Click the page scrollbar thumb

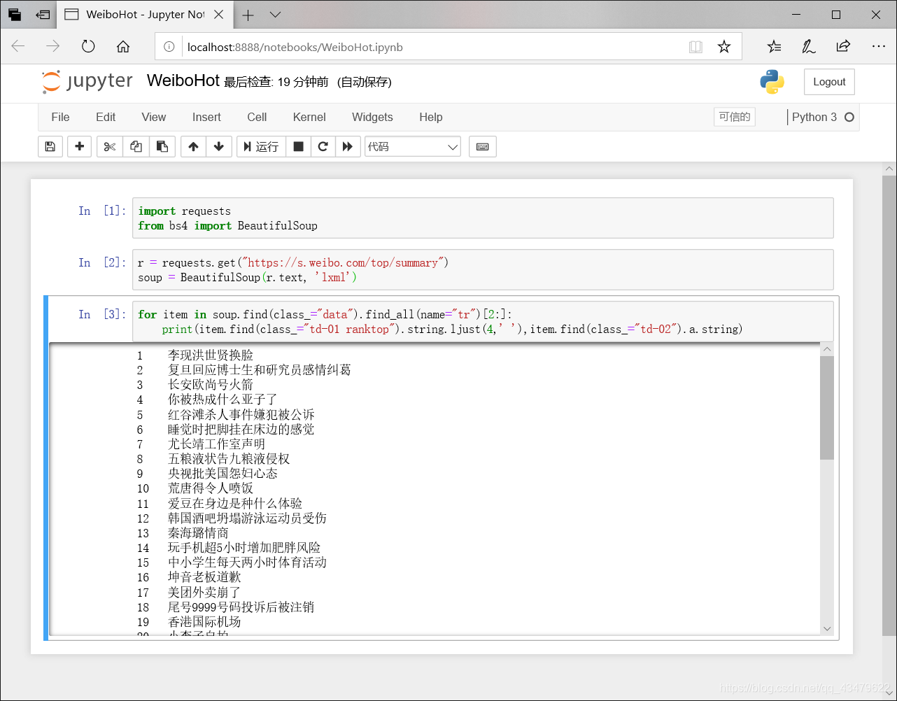tap(889, 406)
